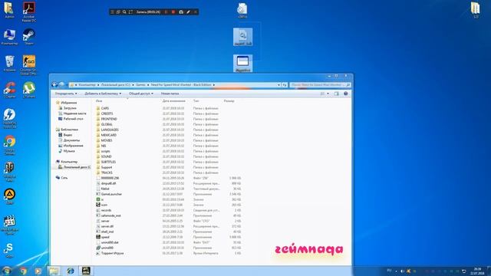Viewport: 491px width, 276px height.
Task: Click the magnifier icon on the recording bar
Action: 124,12
